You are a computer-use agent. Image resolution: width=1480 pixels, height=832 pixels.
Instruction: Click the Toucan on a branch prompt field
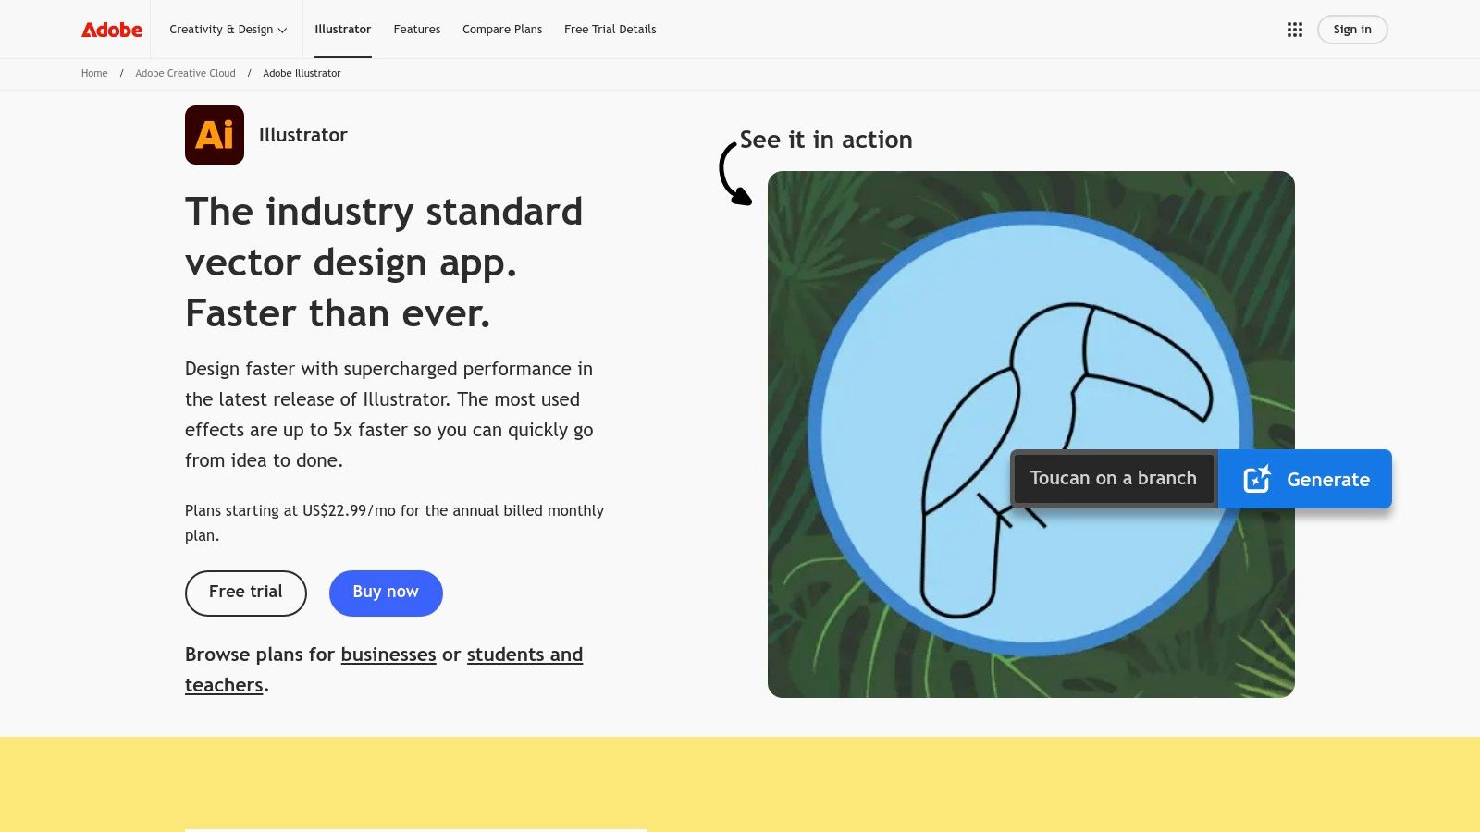(x=1114, y=479)
